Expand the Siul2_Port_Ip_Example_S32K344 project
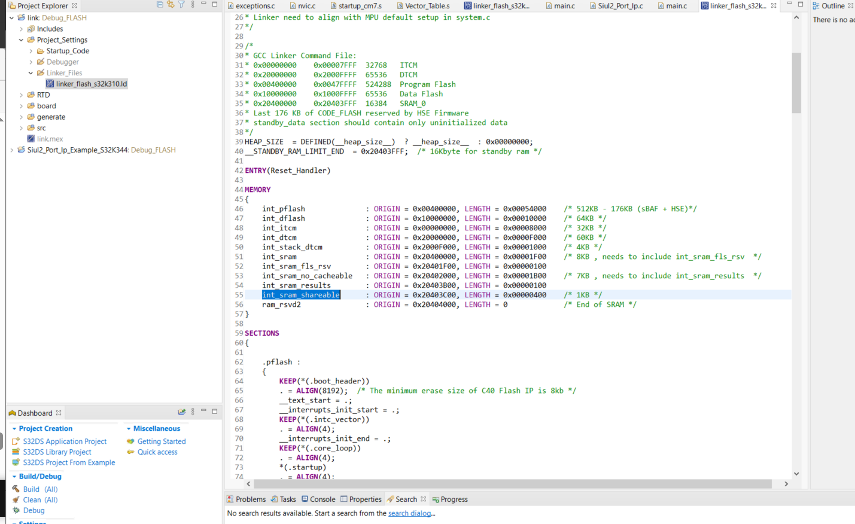855x524 pixels. tap(13, 150)
